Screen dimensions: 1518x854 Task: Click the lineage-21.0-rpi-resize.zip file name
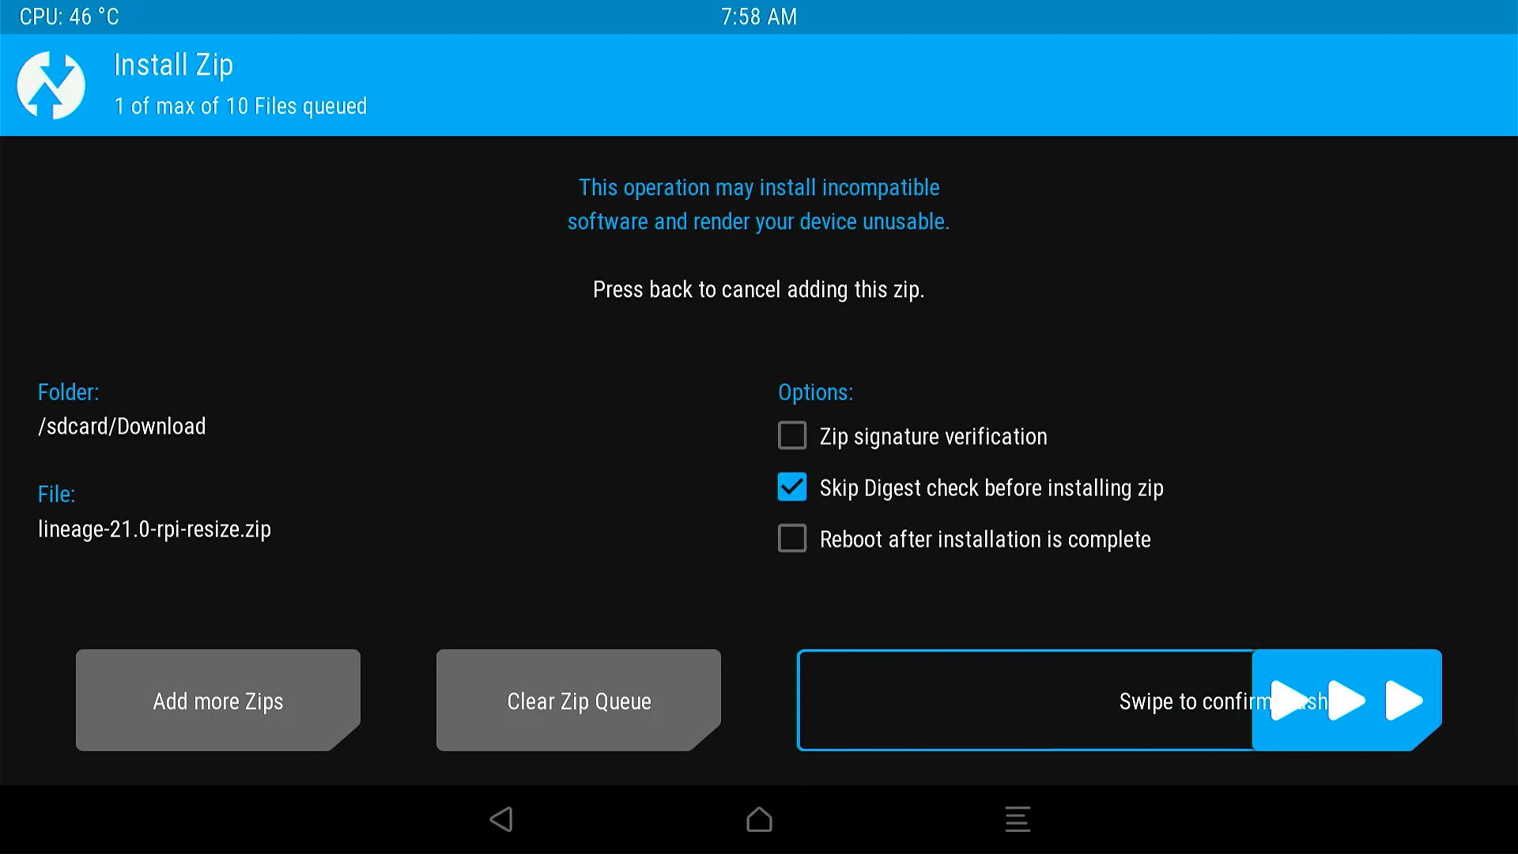tap(154, 529)
